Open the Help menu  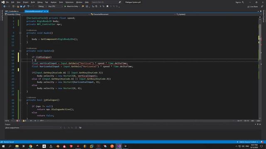[x=87, y=2]
